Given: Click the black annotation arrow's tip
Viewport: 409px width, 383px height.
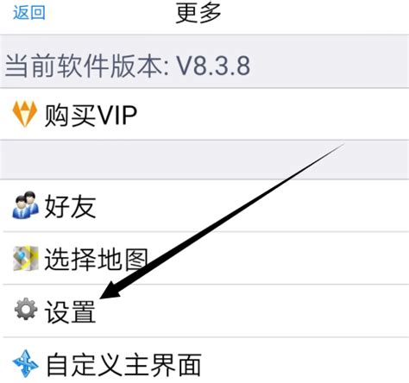Looking at the screenshot, I should (x=103, y=297).
